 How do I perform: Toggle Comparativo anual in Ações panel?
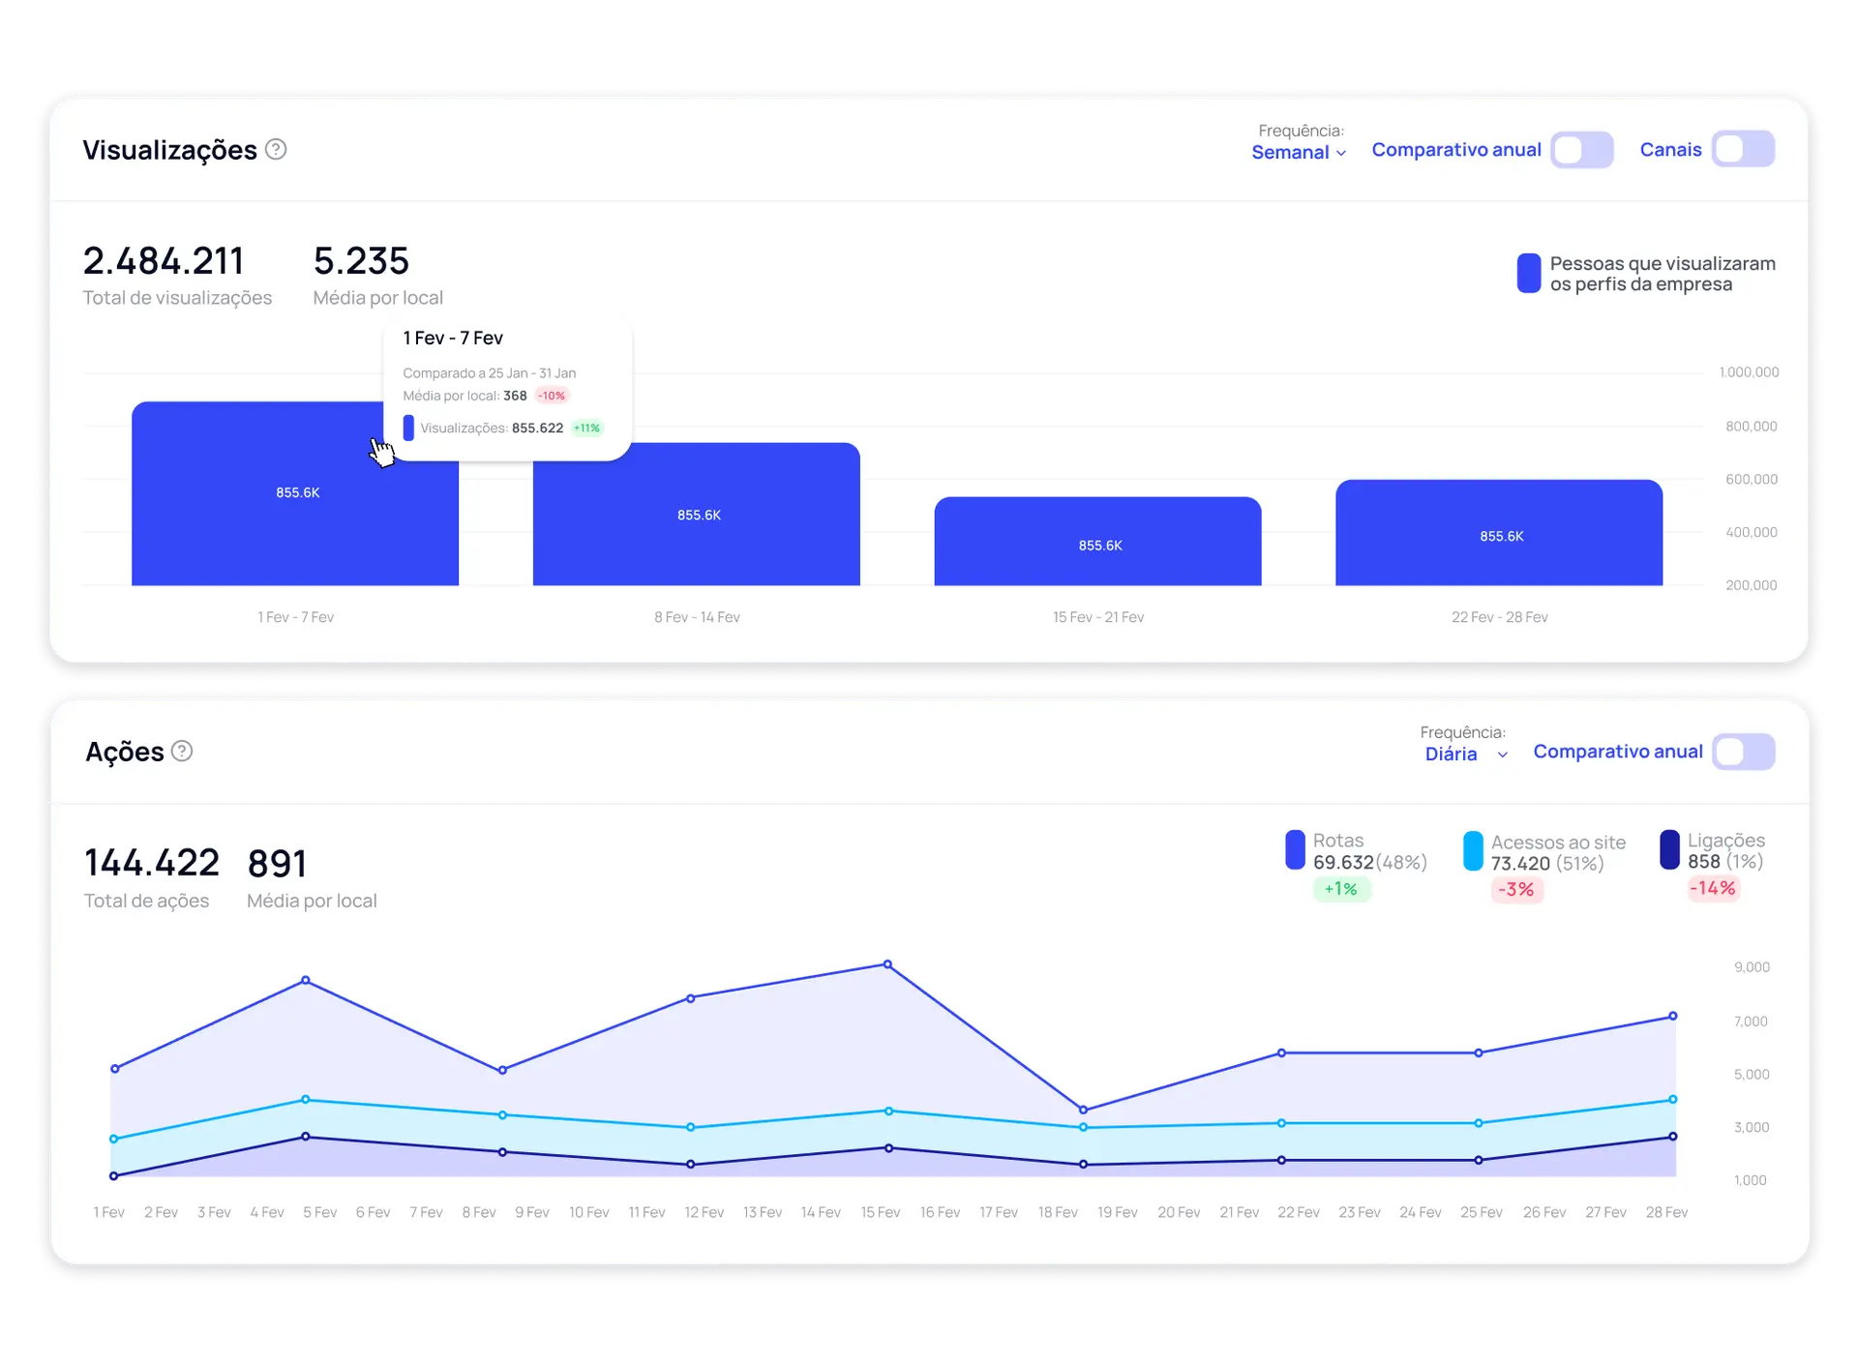pyautogui.click(x=1743, y=752)
